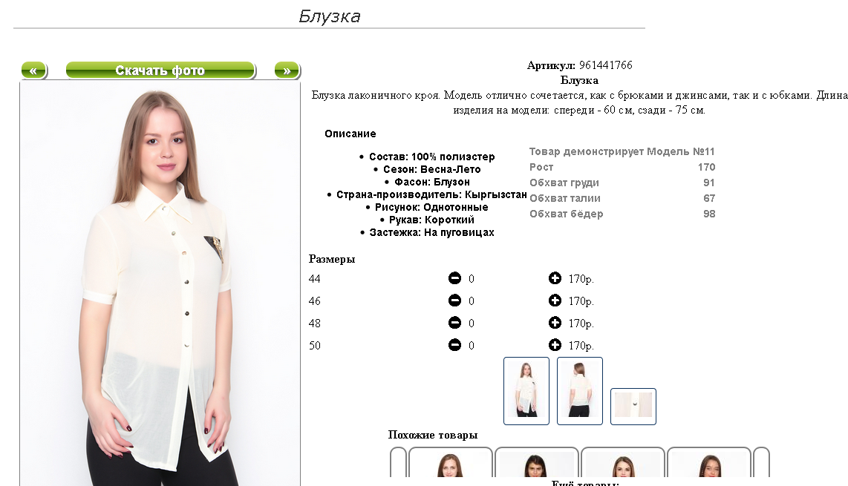Go to next photo with » button
848x486 pixels.
click(287, 70)
